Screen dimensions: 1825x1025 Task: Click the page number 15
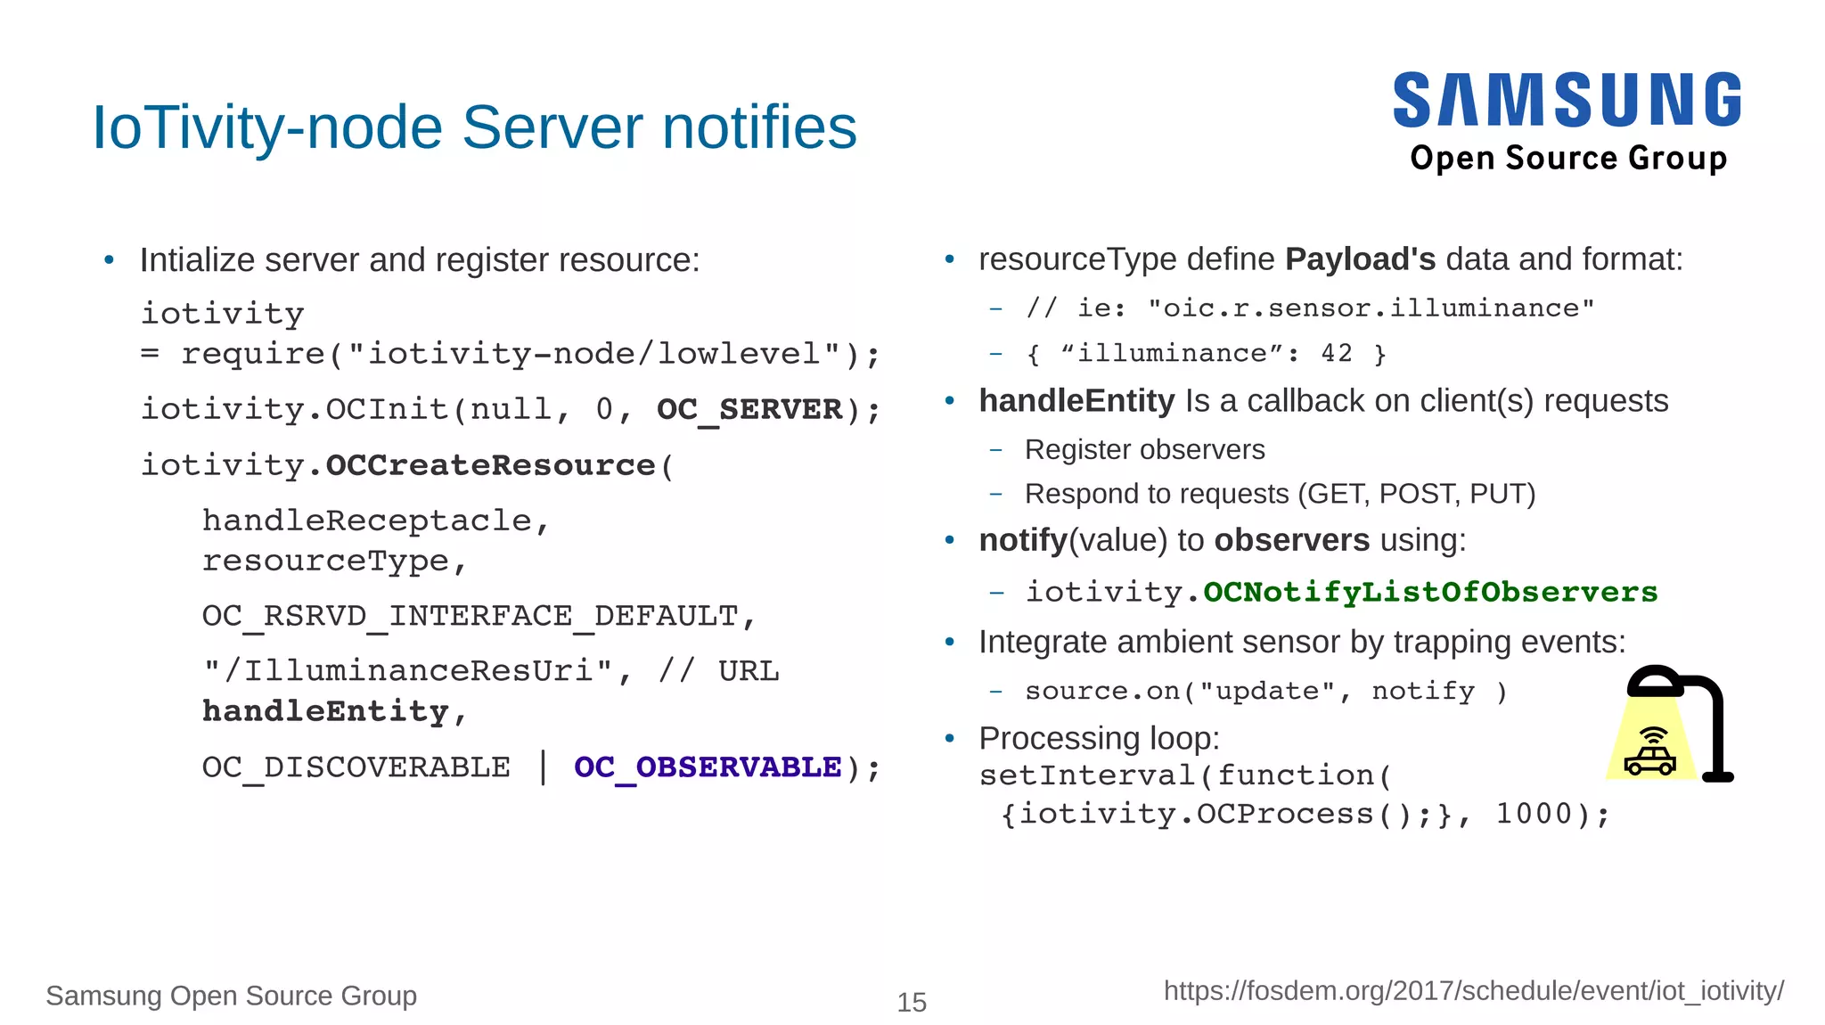912,1003
